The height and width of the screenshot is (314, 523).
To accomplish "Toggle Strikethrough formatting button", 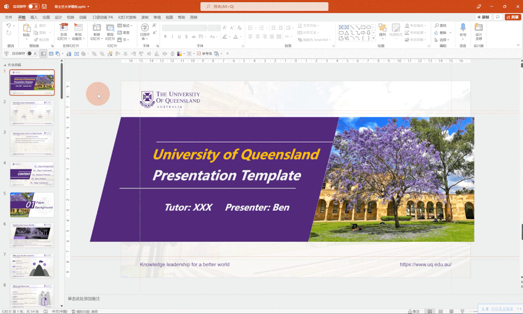I will point(193,37).
